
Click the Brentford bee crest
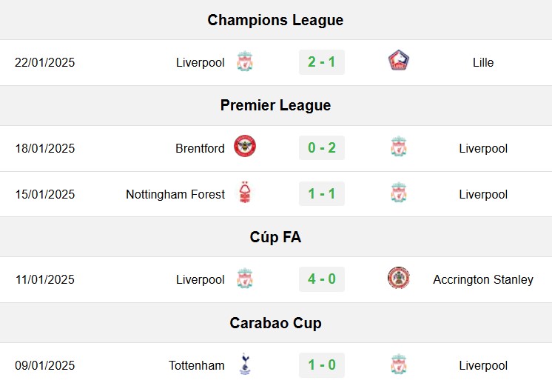pyautogui.click(x=245, y=146)
